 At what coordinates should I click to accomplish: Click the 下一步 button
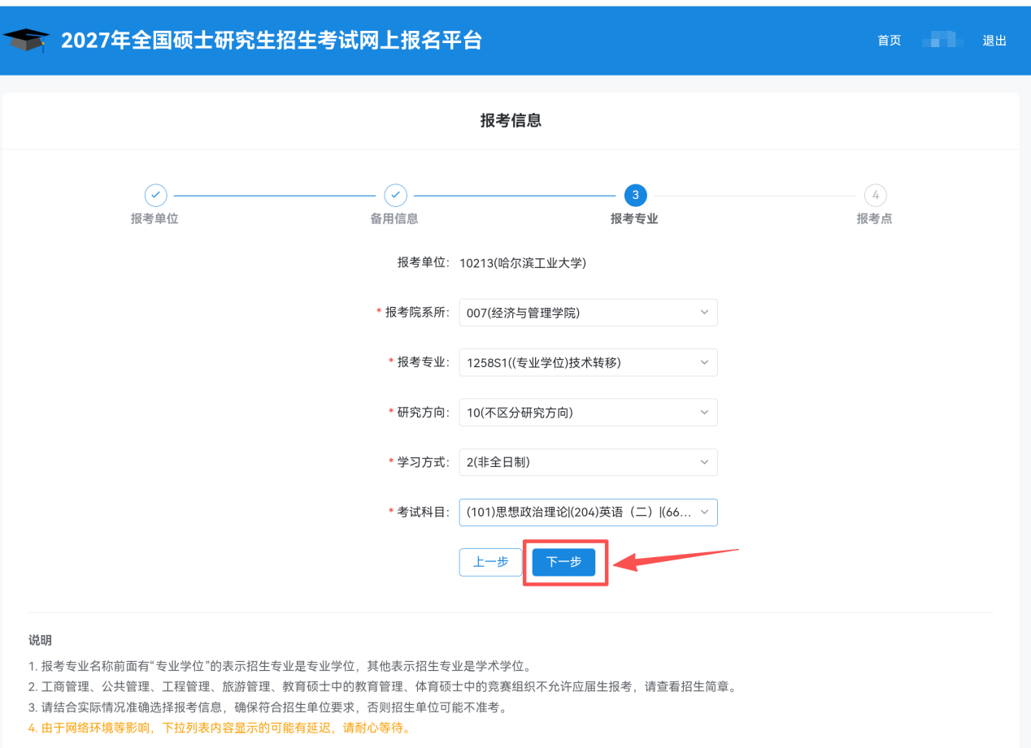coord(563,562)
